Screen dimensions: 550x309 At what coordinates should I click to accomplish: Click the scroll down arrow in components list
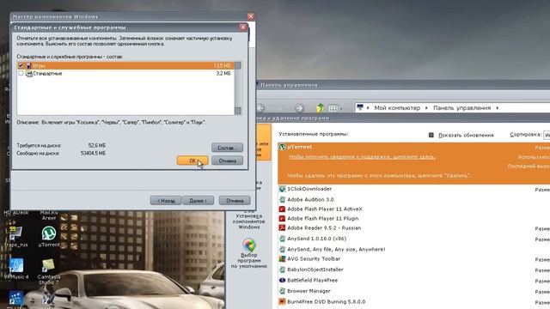238,111
